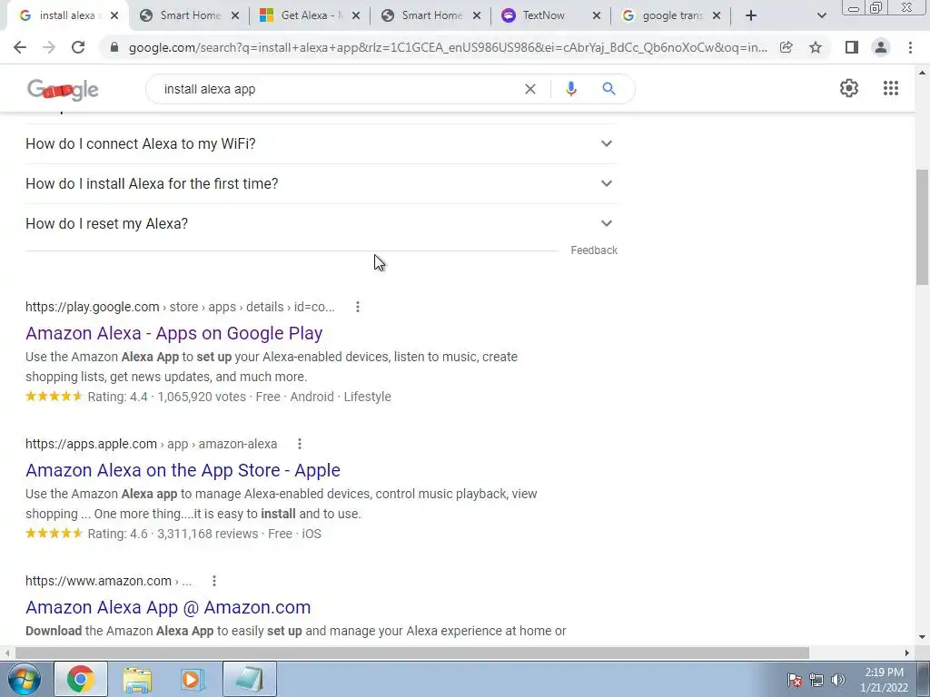Open 'Amazon Alexa App @ Amazon.com' link

point(168,607)
